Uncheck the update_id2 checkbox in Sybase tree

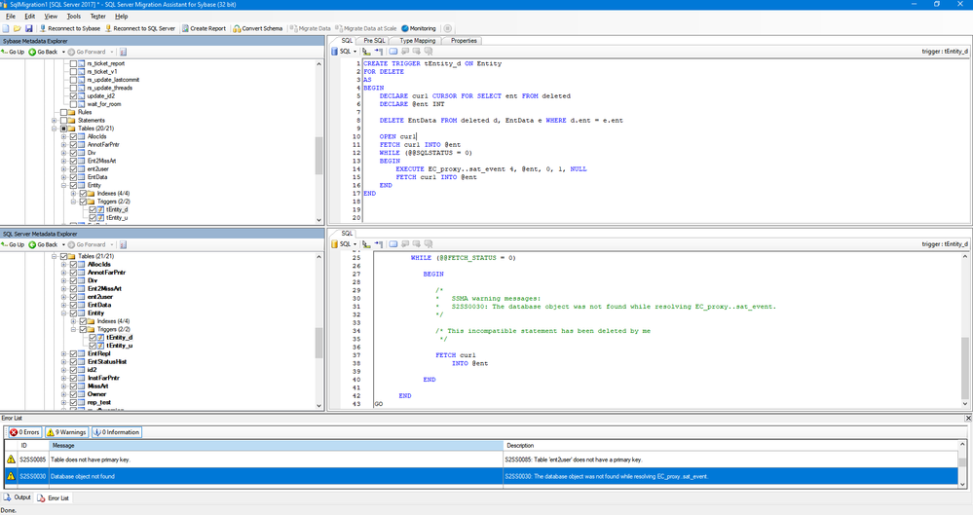[x=73, y=96]
